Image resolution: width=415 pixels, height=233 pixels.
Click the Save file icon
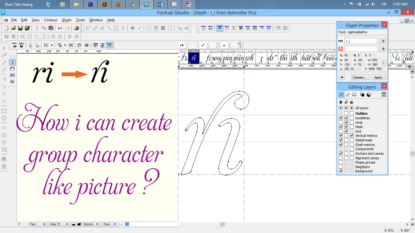(x=20, y=28)
